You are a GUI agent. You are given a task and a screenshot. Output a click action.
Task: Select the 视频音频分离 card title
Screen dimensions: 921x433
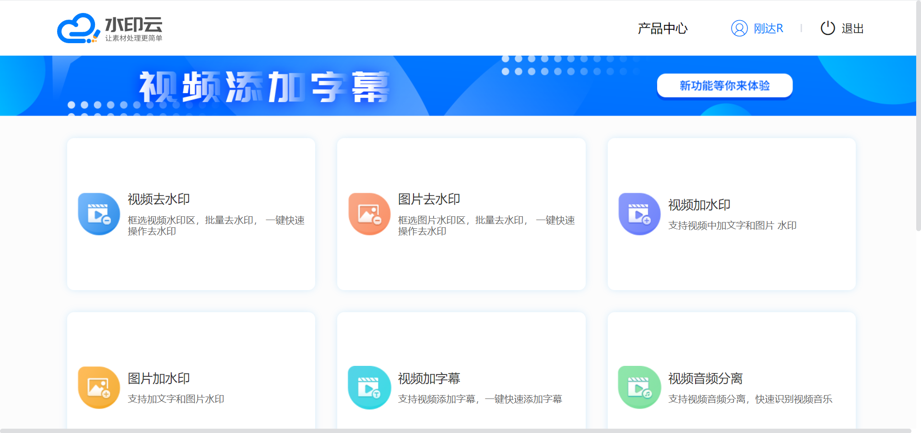(x=706, y=378)
